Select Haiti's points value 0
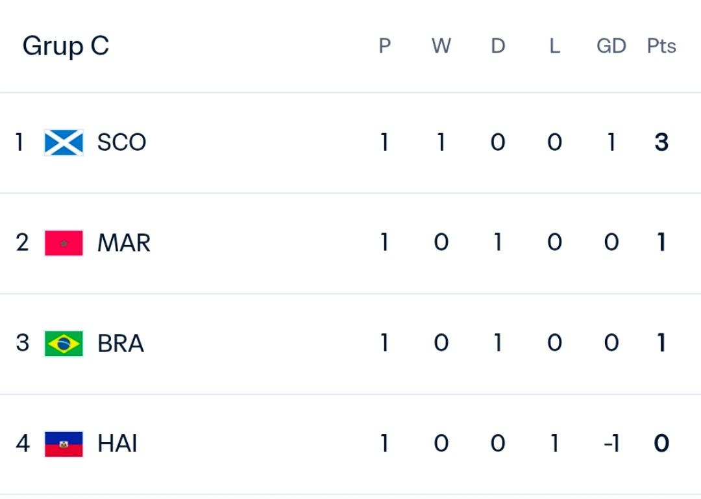The width and height of the screenshot is (701, 499). (x=661, y=444)
